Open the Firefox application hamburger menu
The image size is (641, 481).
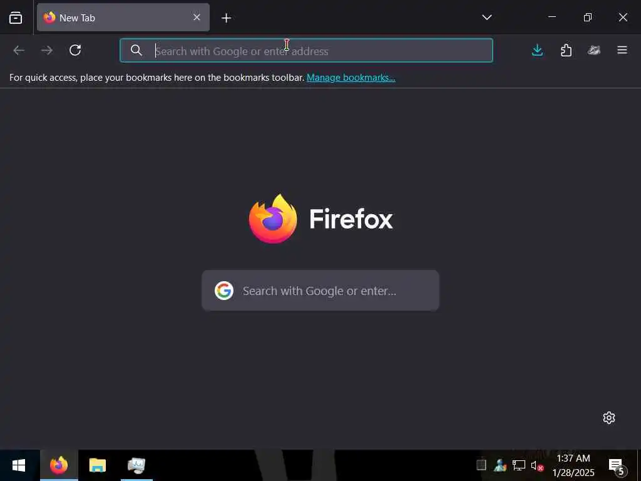622,50
